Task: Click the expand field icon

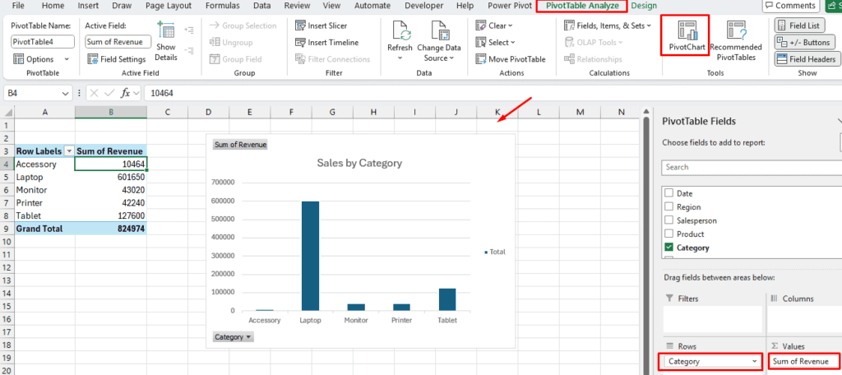Action: click(189, 30)
